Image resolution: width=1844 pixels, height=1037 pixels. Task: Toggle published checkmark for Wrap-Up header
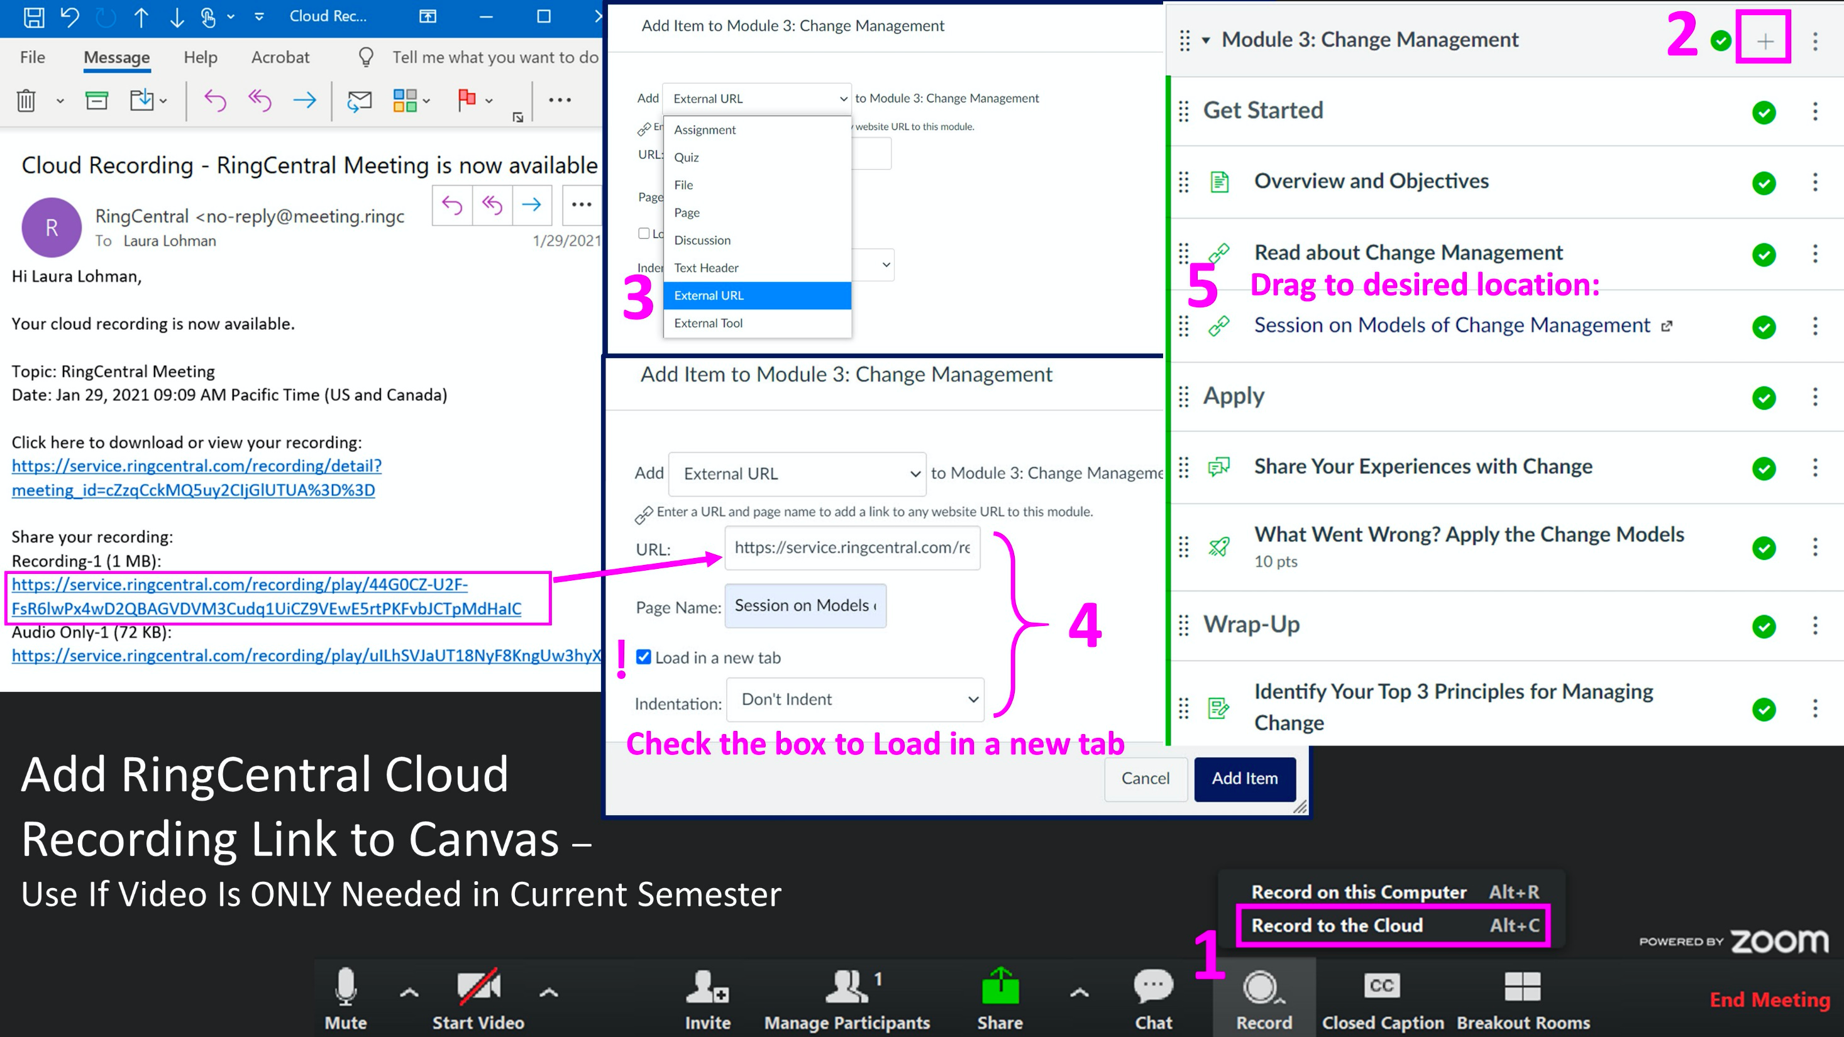click(x=1764, y=626)
